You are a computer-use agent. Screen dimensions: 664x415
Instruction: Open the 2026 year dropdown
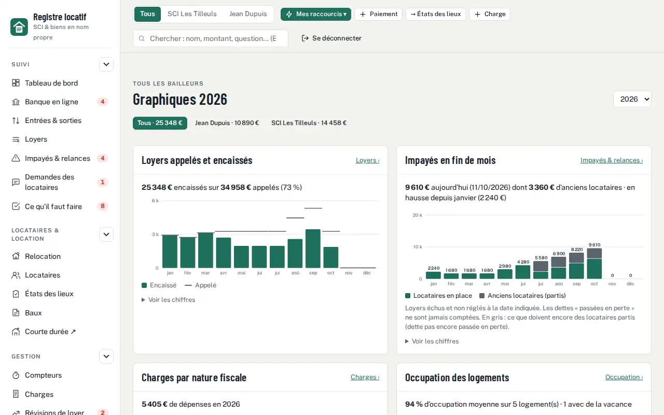[x=632, y=99]
